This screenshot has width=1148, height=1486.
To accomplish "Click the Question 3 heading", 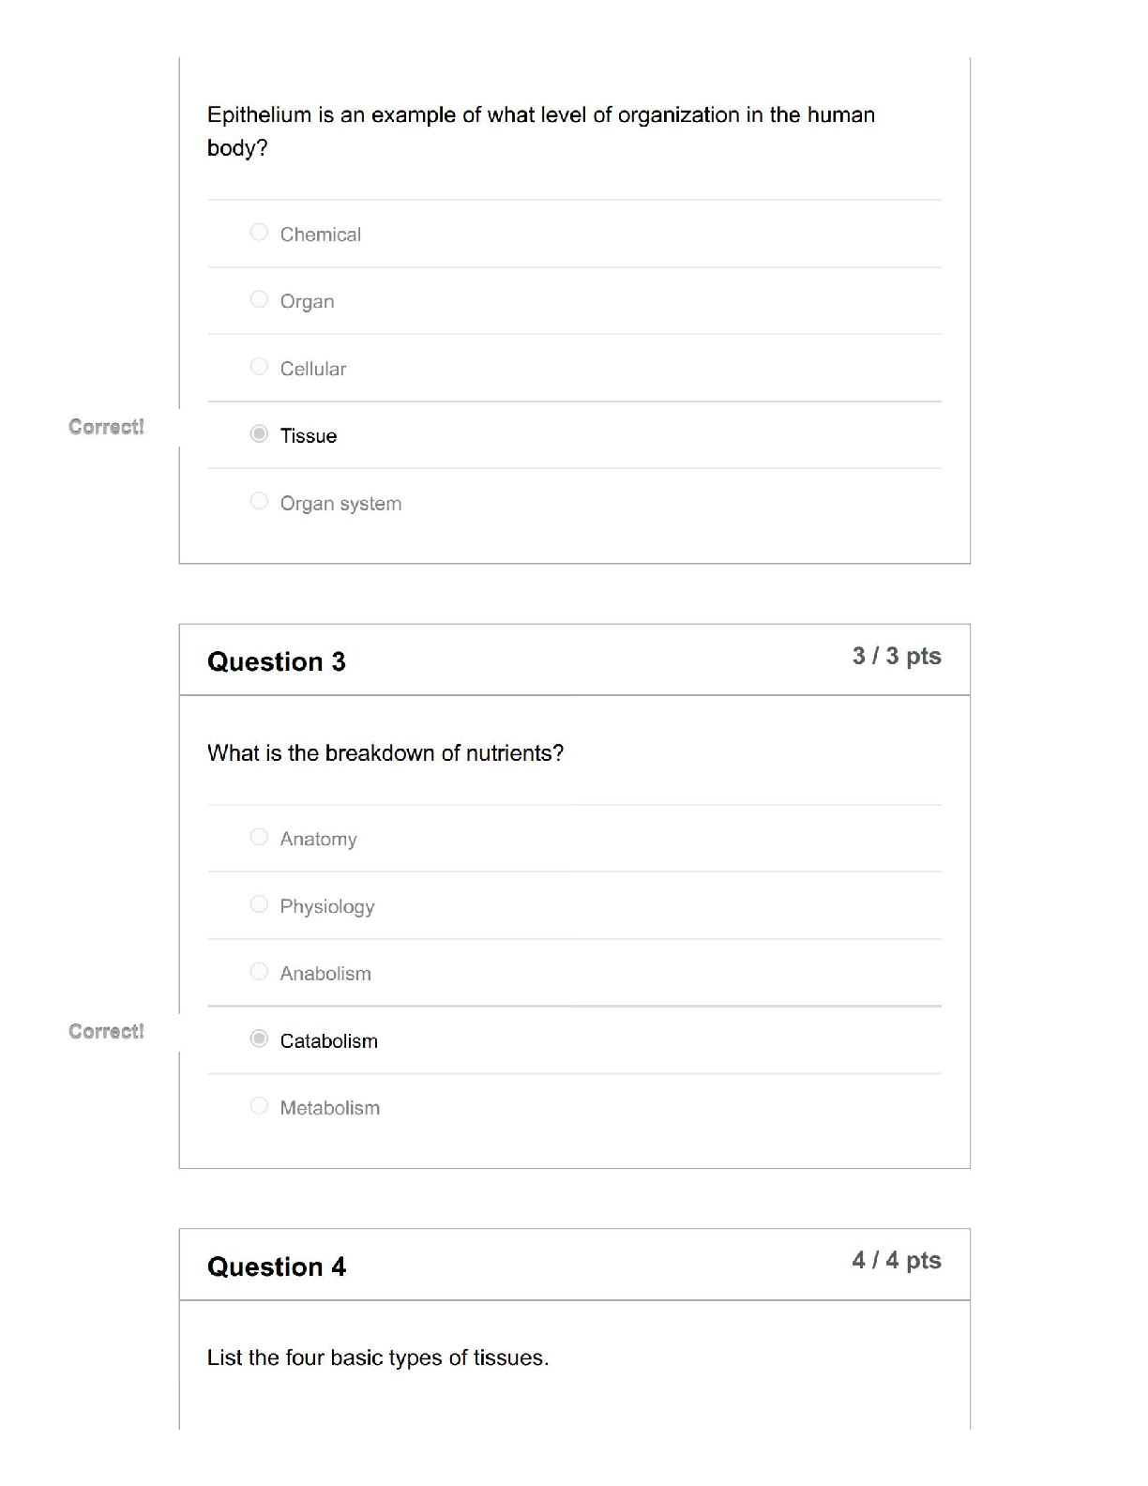I will click(277, 662).
